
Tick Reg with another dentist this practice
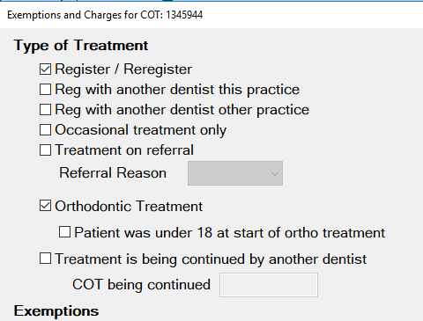pos(45,90)
